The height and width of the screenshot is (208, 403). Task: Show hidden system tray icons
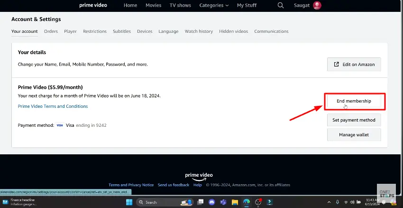(x=329, y=202)
